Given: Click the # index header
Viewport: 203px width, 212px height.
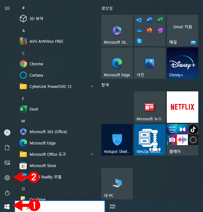Looking at the screenshot, I should 23,8.
